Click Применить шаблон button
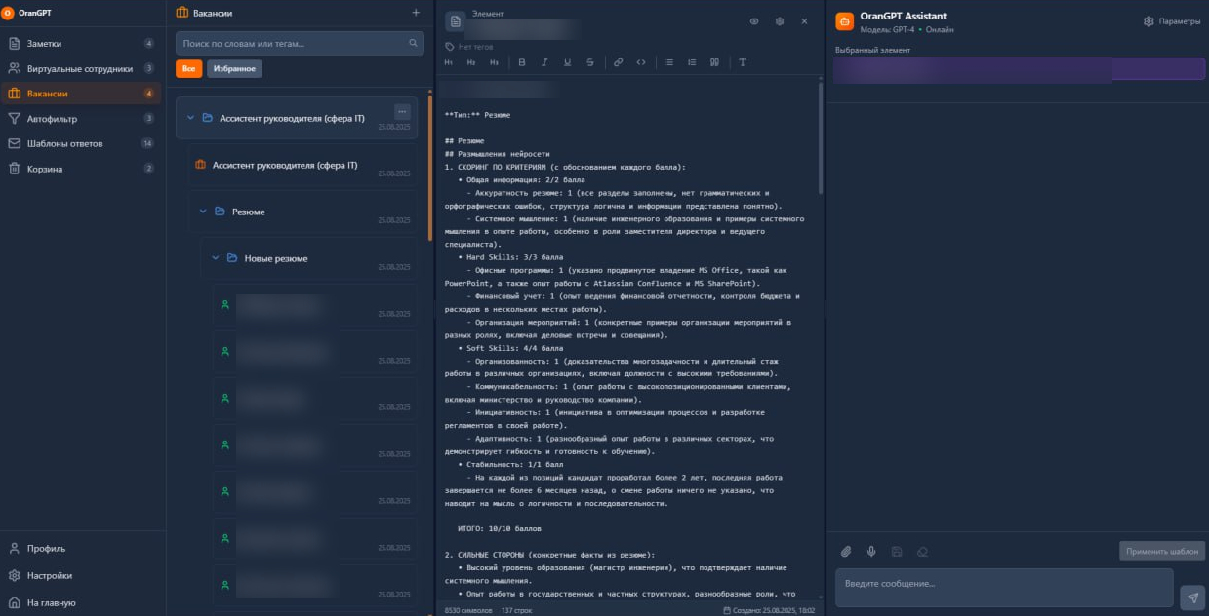The height and width of the screenshot is (616, 1209). click(1162, 552)
